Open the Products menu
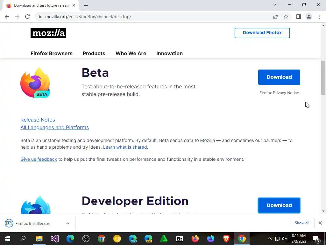The height and width of the screenshot is (245, 326). 94,53
